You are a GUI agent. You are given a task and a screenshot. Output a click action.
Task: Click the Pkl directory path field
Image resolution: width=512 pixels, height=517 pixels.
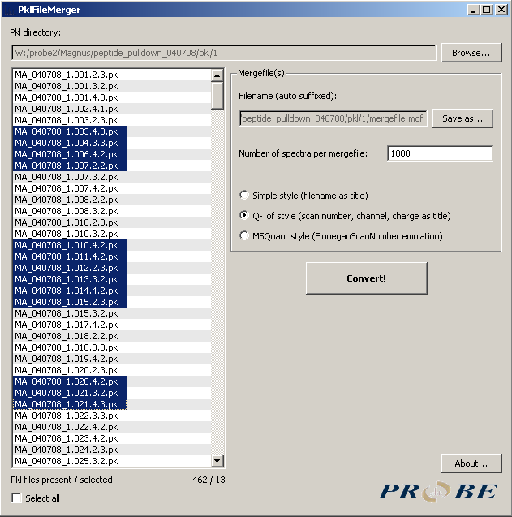click(223, 53)
